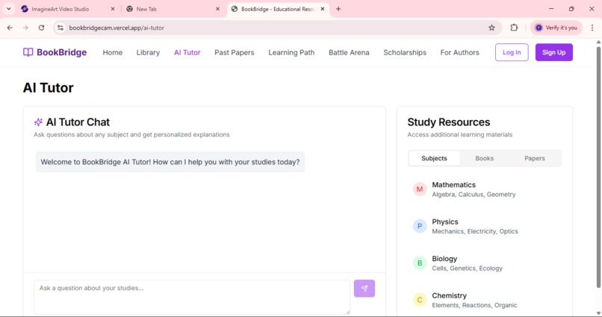This screenshot has width=602, height=317.
Task: Click the 'Cells, Genetics, Ecology' description
Action: tap(467, 269)
